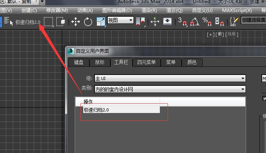The height and width of the screenshot is (153, 266).
Task: Click the 创建选择集 named selection field
Action: click(x=254, y=20)
